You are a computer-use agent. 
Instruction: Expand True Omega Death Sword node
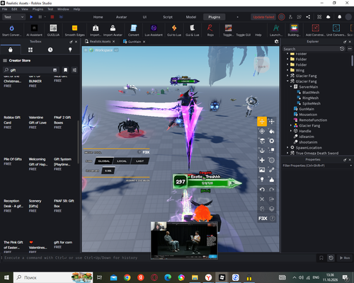[287, 153]
